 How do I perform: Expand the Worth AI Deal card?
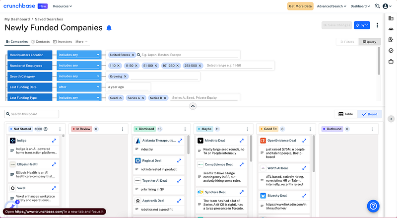tap(304, 168)
